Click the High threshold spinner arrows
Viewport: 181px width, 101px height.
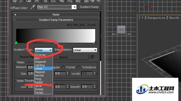[x=68, y=86]
